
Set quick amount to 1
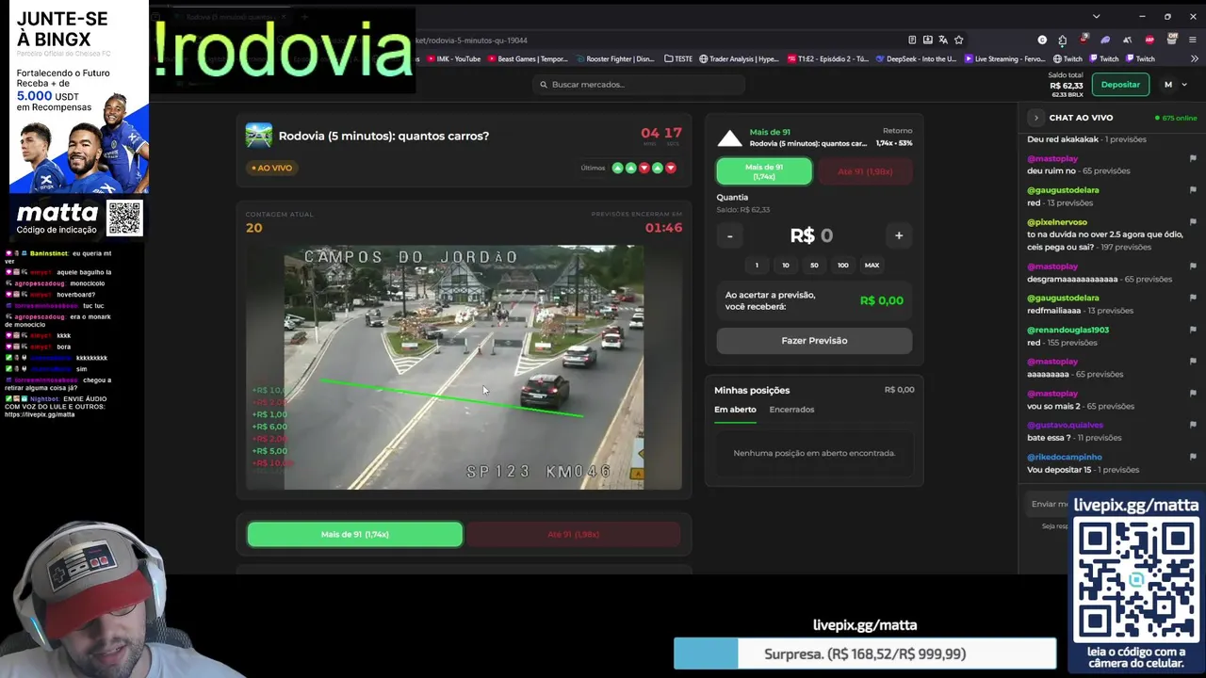point(757,265)
